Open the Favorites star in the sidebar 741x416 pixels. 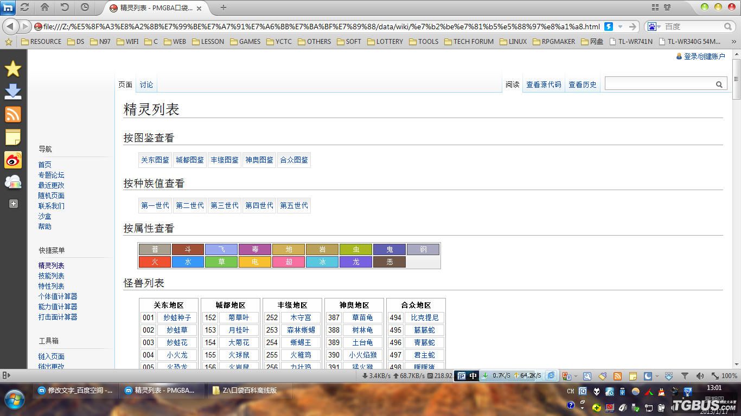pos(13,69)
